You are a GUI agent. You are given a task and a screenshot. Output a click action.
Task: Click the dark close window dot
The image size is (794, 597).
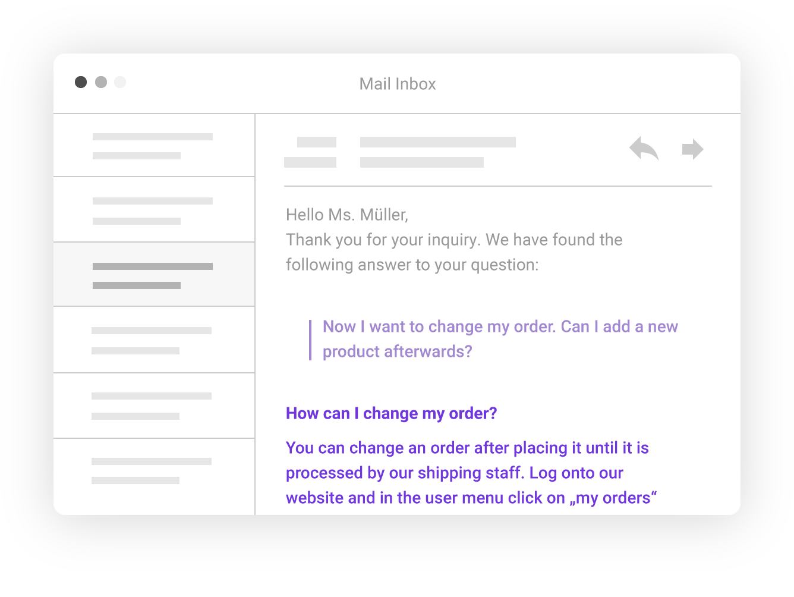(81, 82)
